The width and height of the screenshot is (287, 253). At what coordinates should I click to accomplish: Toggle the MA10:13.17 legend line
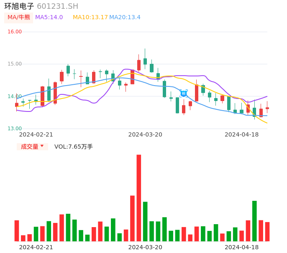[90, 18]
